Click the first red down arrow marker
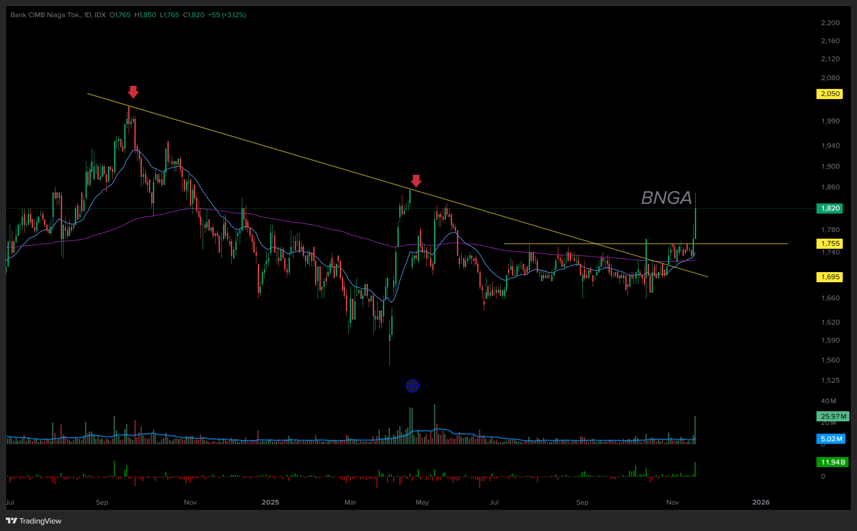This screenshot has width=857, height=531. pyautogui.click(x=133, y=92)
